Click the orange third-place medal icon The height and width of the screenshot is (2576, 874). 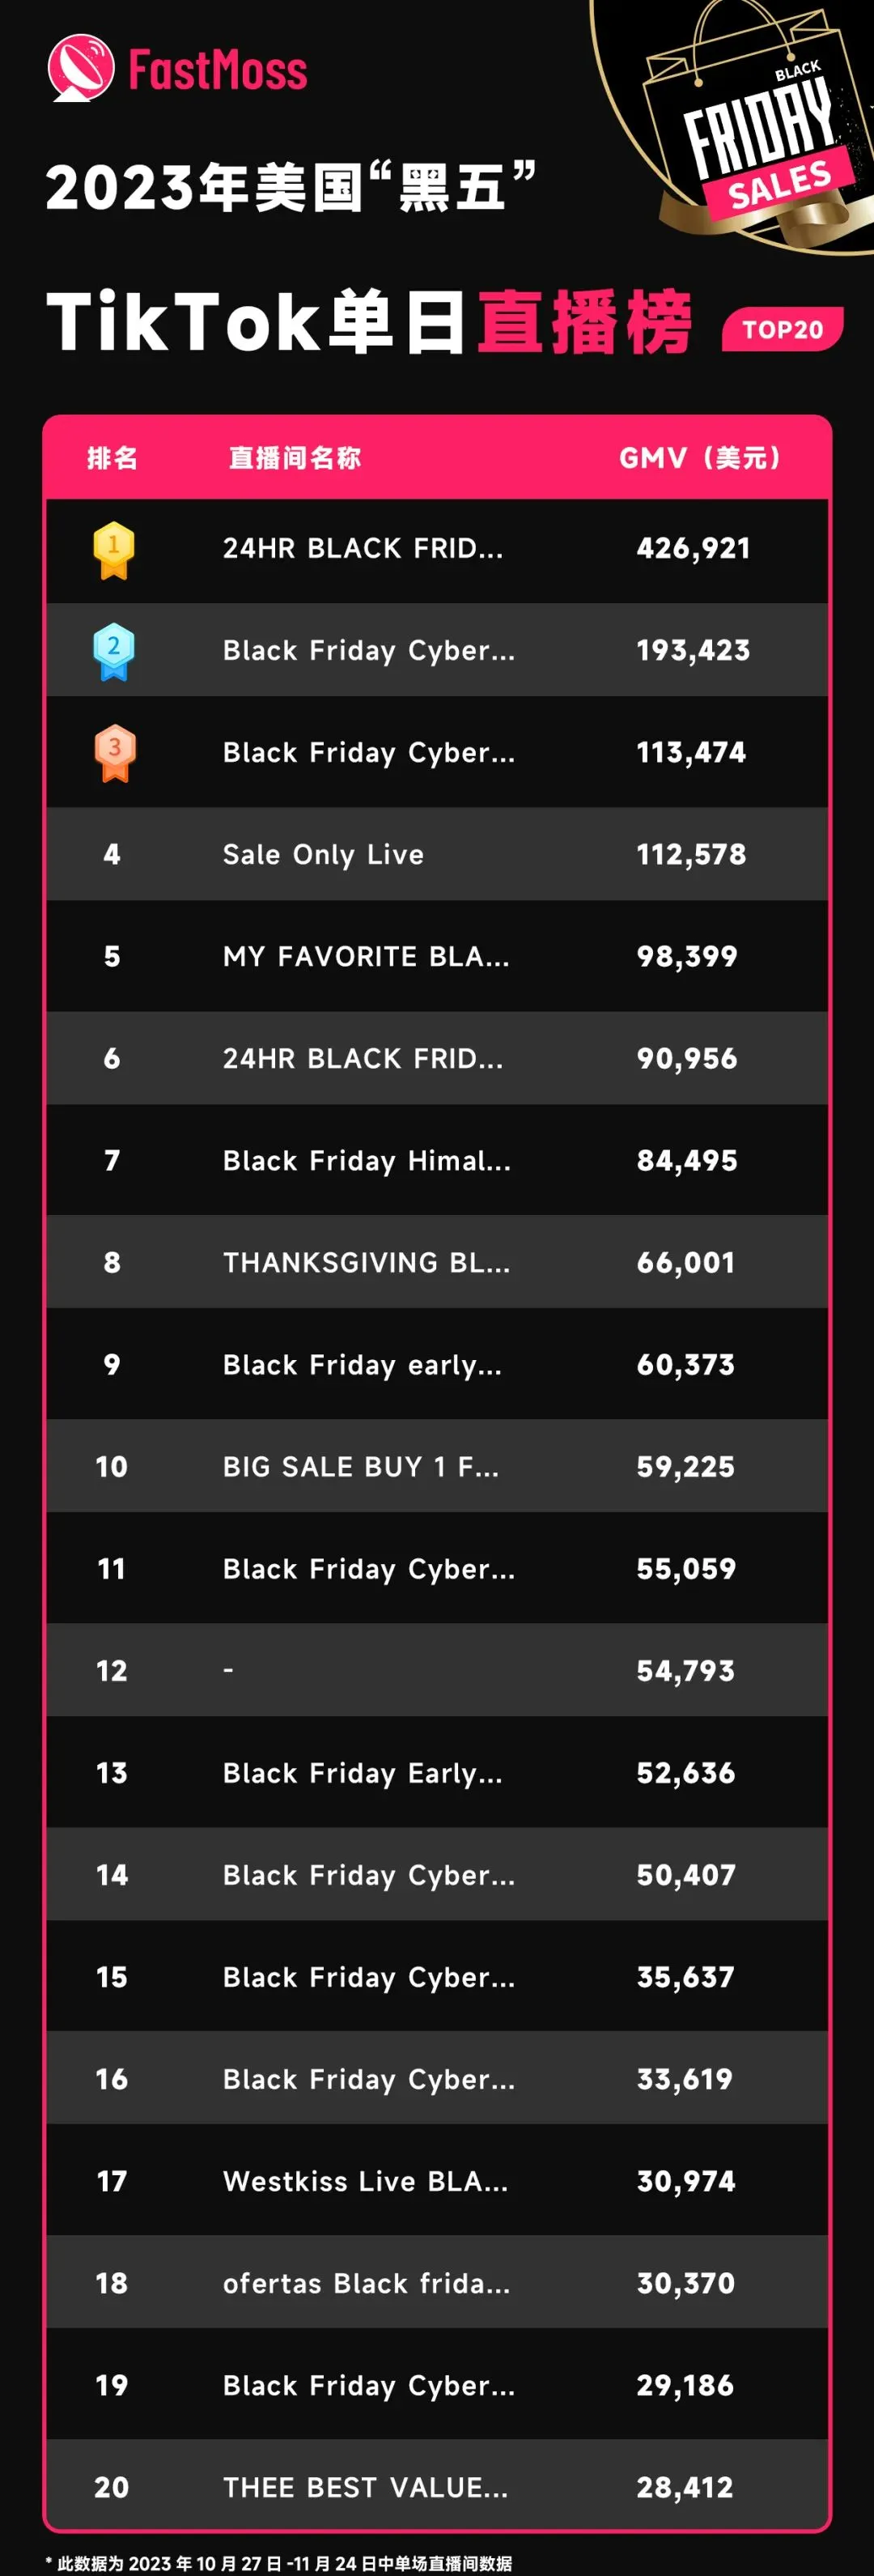114,753
